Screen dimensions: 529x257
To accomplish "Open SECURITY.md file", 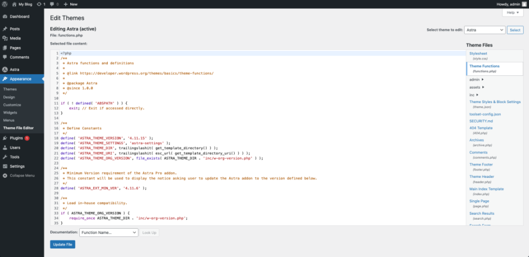I will 481,121.
